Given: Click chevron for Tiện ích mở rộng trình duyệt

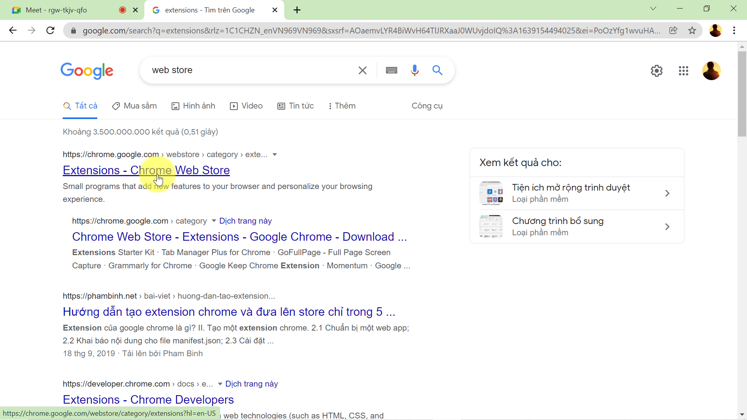Looking at the screenshot, I should pos(667,193).
